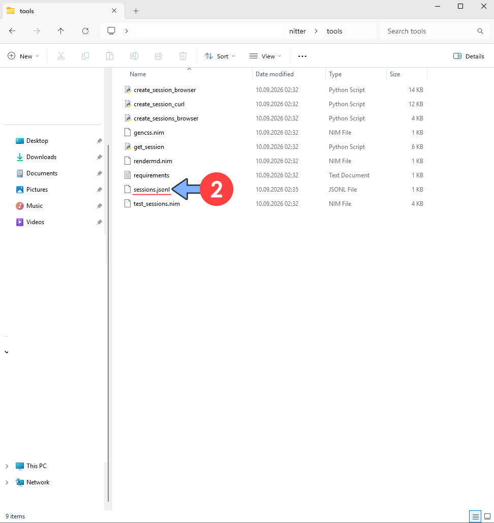Viewport: 494px width, 523px height.
Task: Go up one folder level
Action: pyautogui.click(x=60, y=31)
